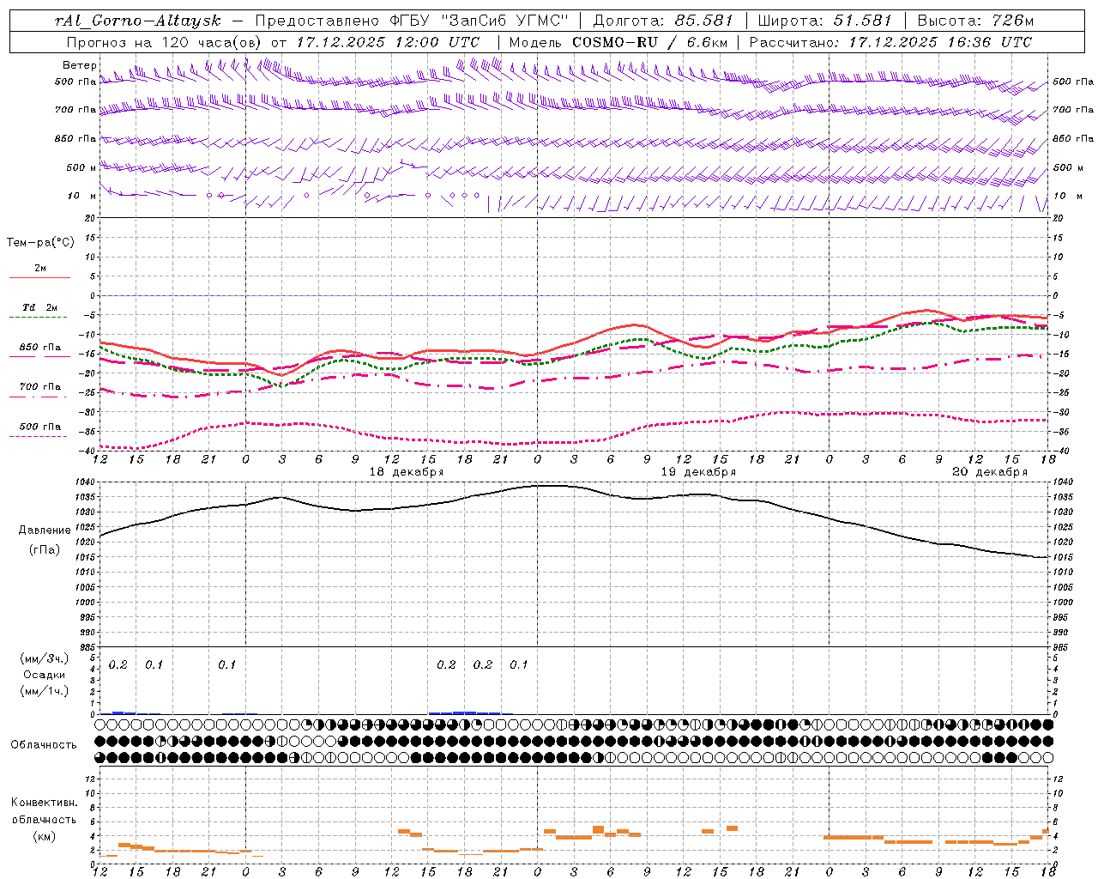The height and width of the screenshot is (879, 1098).
Task: Select the 20 декабря date label
Action: (989, 472)
